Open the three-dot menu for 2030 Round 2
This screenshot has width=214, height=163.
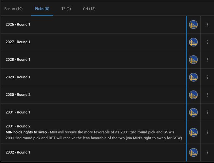coord(208,95)
